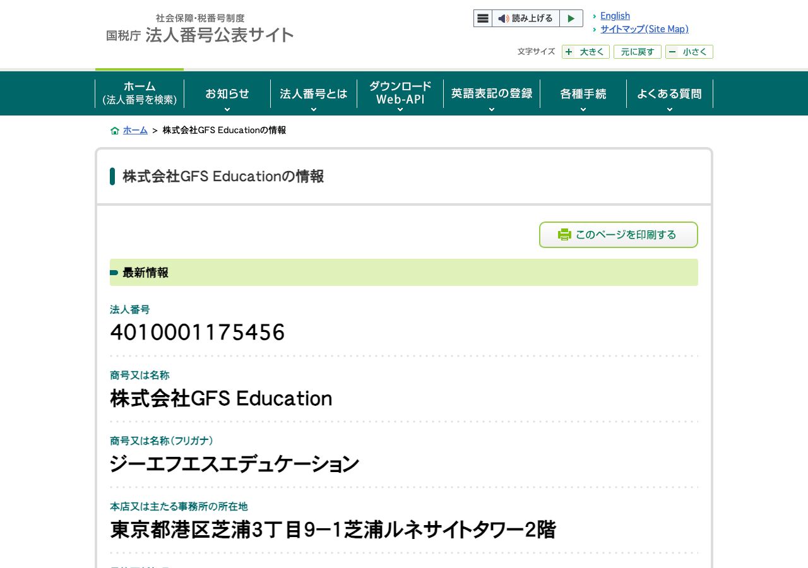This screenshot has height=568, width=808.
Task: Click the speaker 読み上げる button
Action: click(526, 18)
